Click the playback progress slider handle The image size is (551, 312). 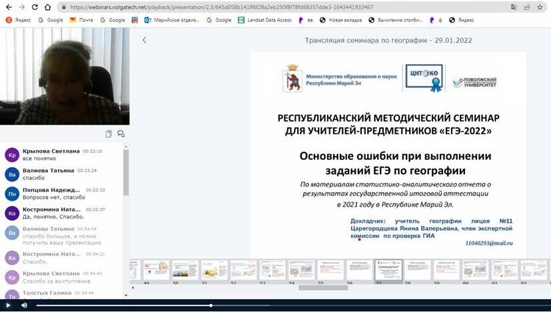[x=211, y=305]
